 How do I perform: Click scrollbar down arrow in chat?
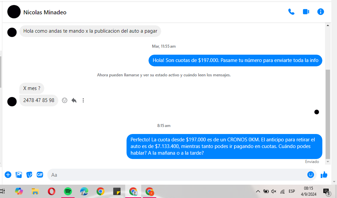328,162
